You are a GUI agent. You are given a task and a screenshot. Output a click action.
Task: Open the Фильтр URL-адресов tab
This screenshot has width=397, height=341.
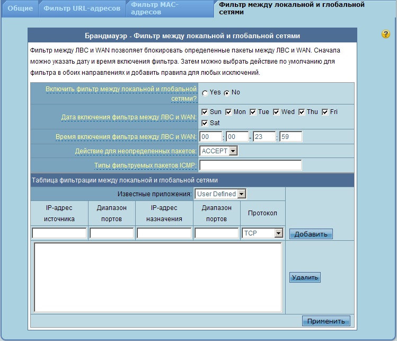point(82,8)
